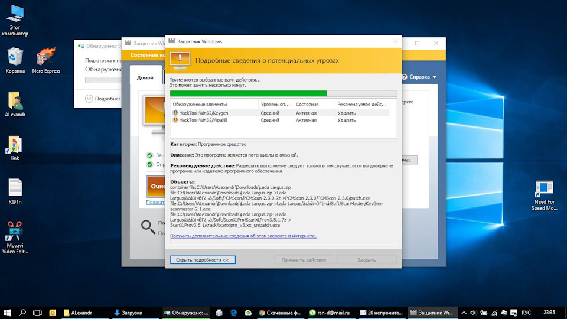Open Microsoft Edge in taskbar
This screenshot has width=567, height=319.
234,313
